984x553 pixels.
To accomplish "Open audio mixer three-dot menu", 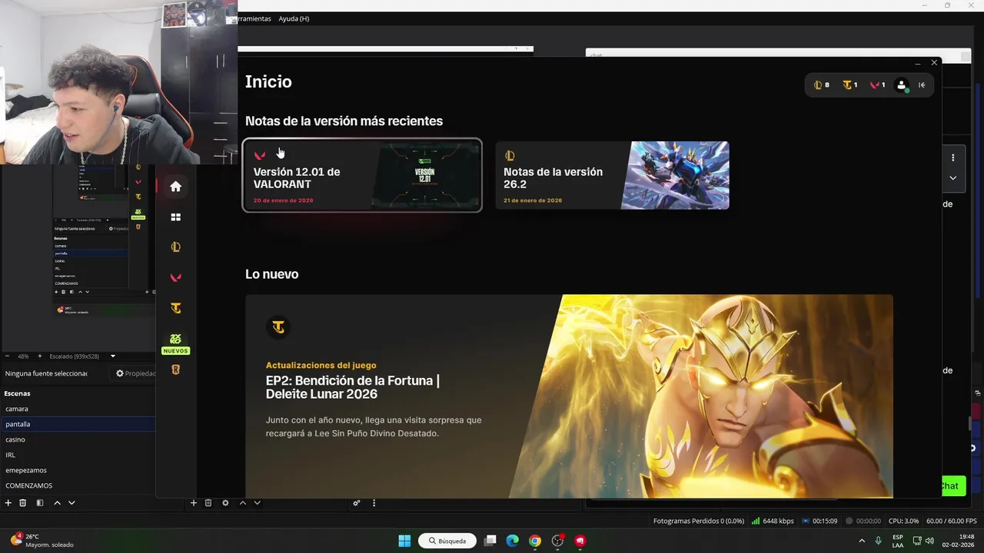I will click(x=374, y=503).
